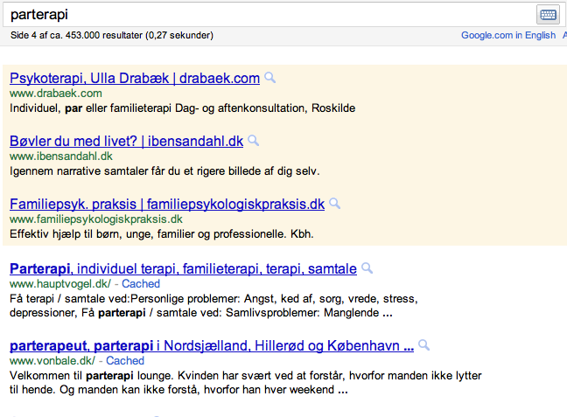
Task: Open Bøvler du med livet ad link
Action: [x=126, y=141]
